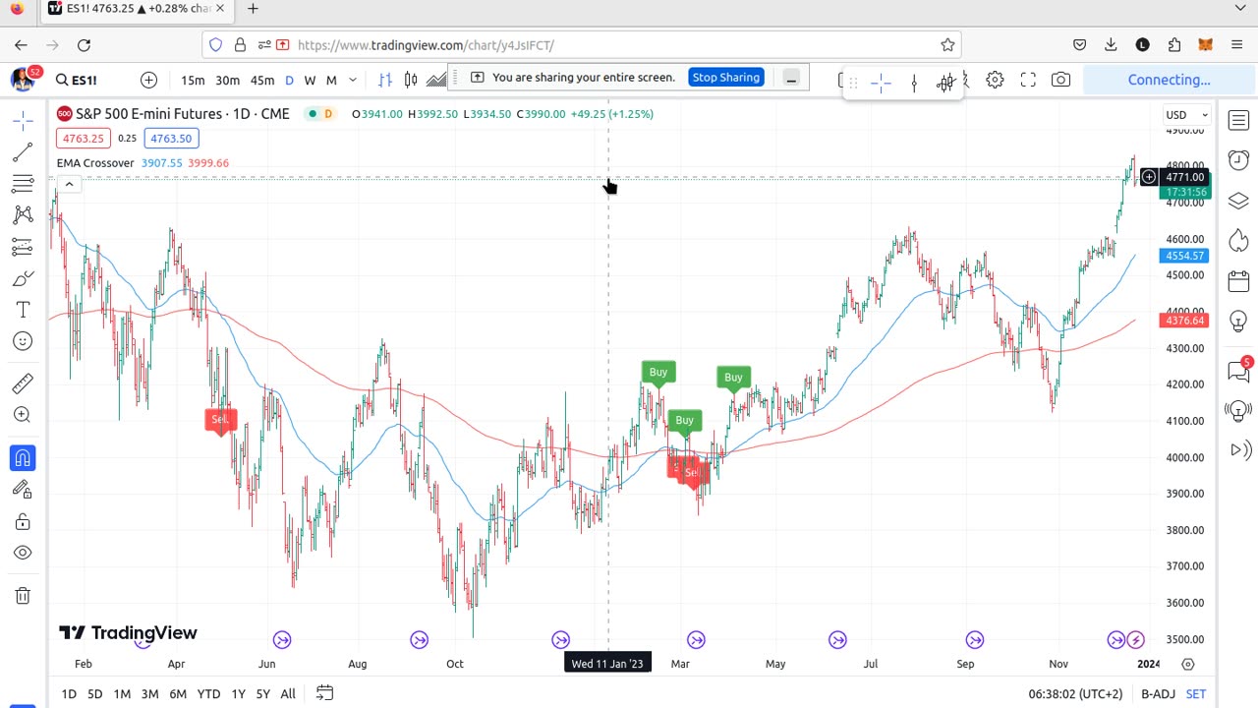Open the timezone 06:38:02 (UTC+2) menu
The width and height of the screenshot is (1258, 708).
1076,694
